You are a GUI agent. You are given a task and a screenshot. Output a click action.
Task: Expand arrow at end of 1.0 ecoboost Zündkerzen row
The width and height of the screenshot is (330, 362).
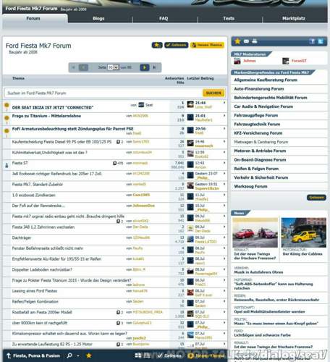coord(224,195)
